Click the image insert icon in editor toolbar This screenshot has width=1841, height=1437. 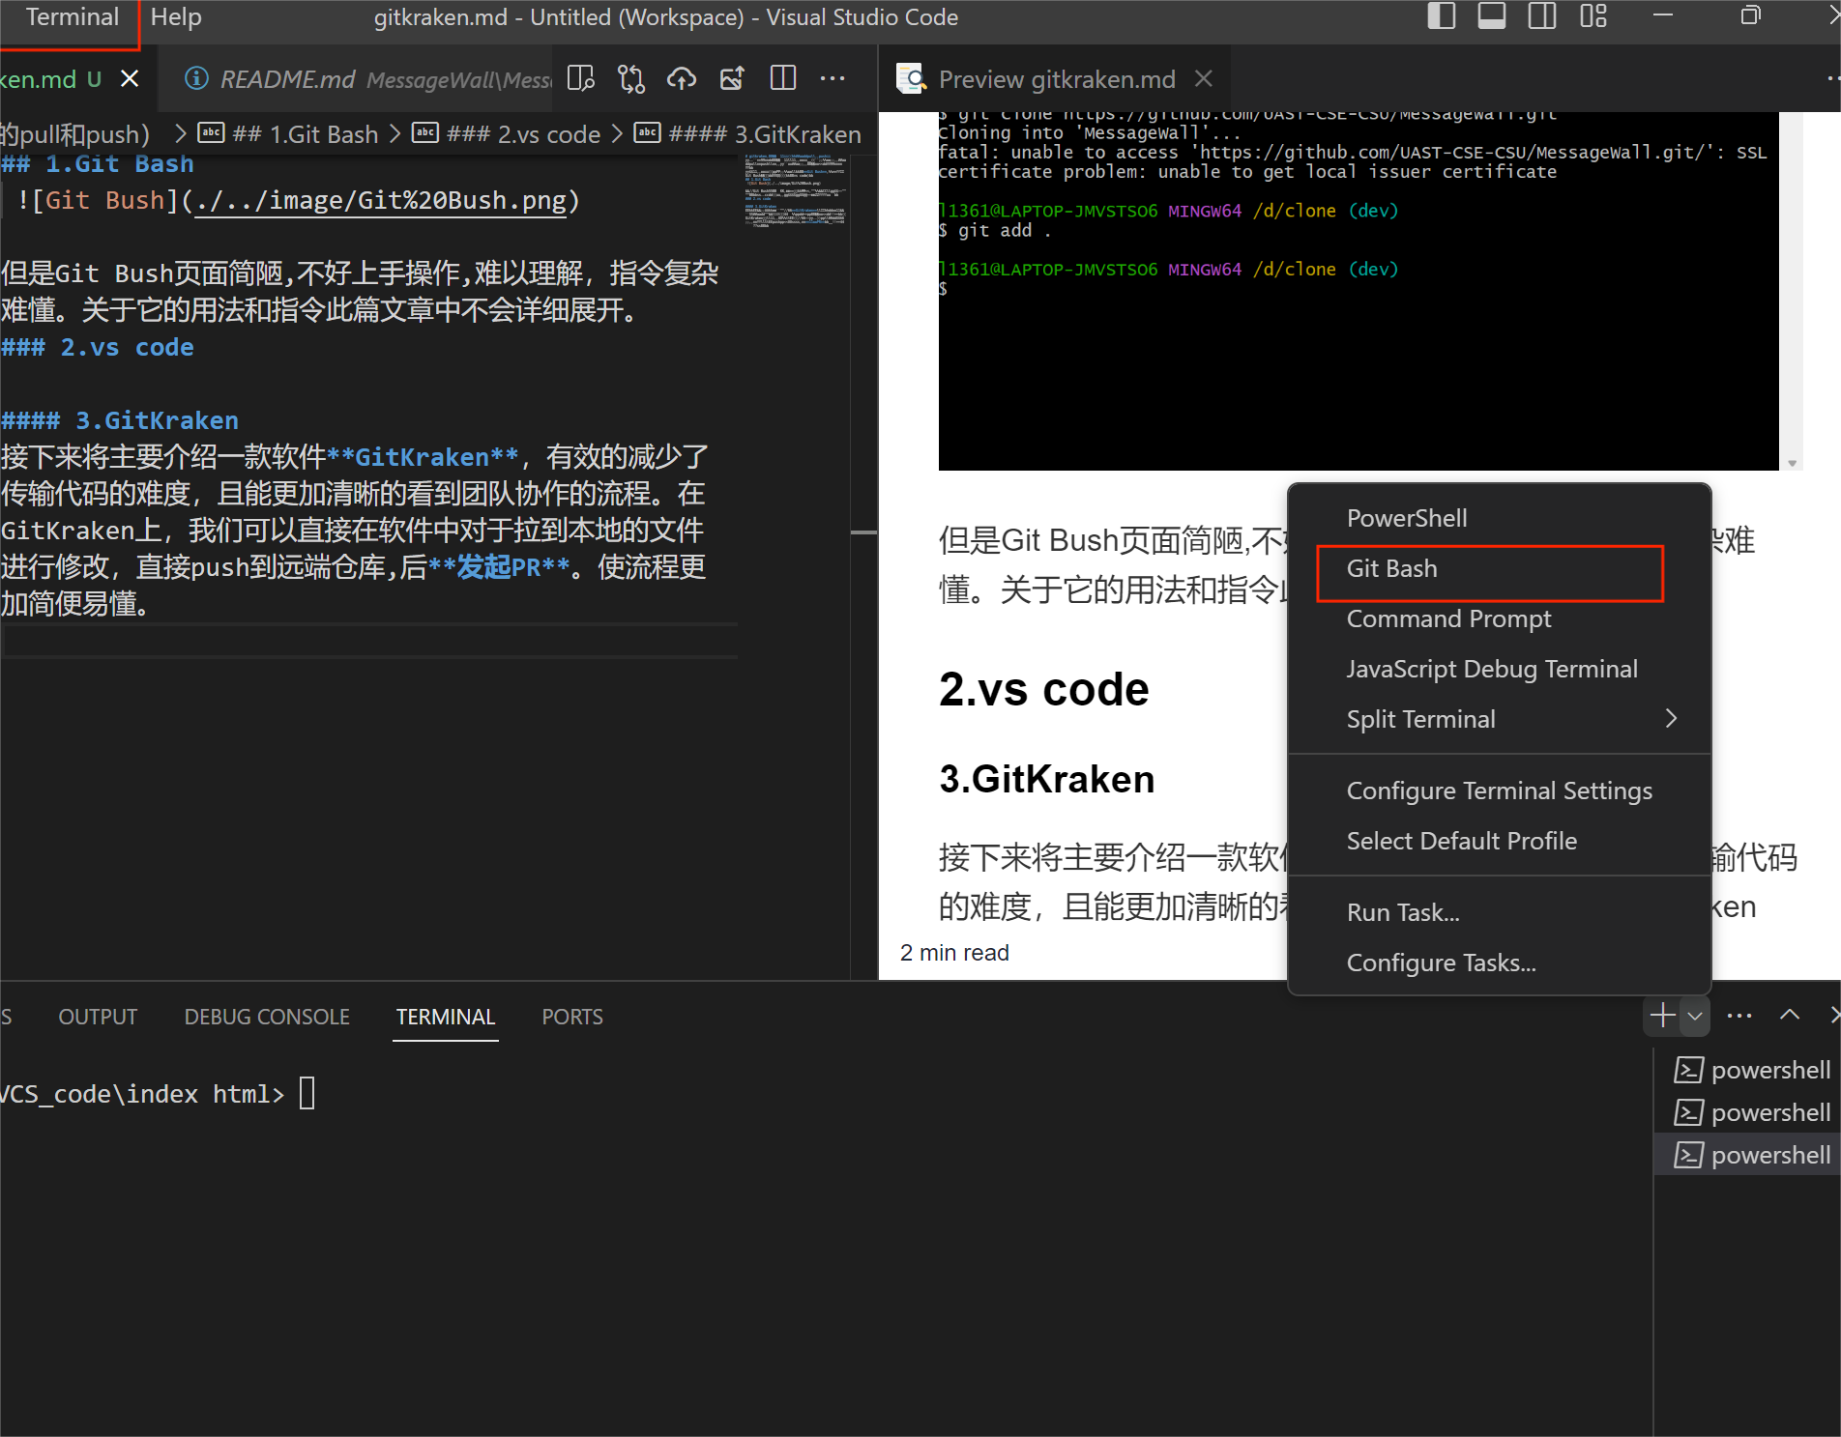[x=732, y=79]
